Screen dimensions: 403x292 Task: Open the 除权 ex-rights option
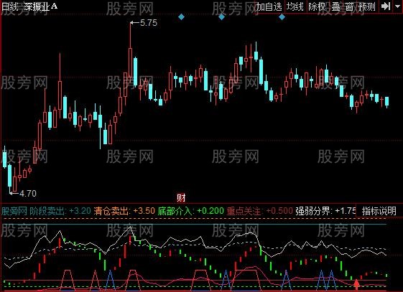[x=317, y=6]
